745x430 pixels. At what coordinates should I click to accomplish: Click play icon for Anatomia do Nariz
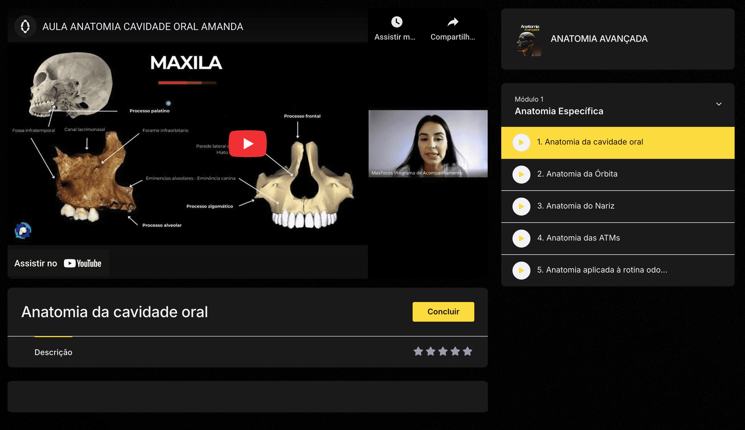pyautogui.click(x=521, y=206)
